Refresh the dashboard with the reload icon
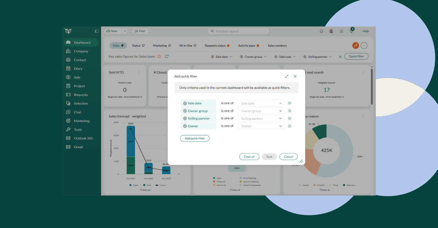The width and height of the screenshot is (438, 228). click(x=167, y=56)
